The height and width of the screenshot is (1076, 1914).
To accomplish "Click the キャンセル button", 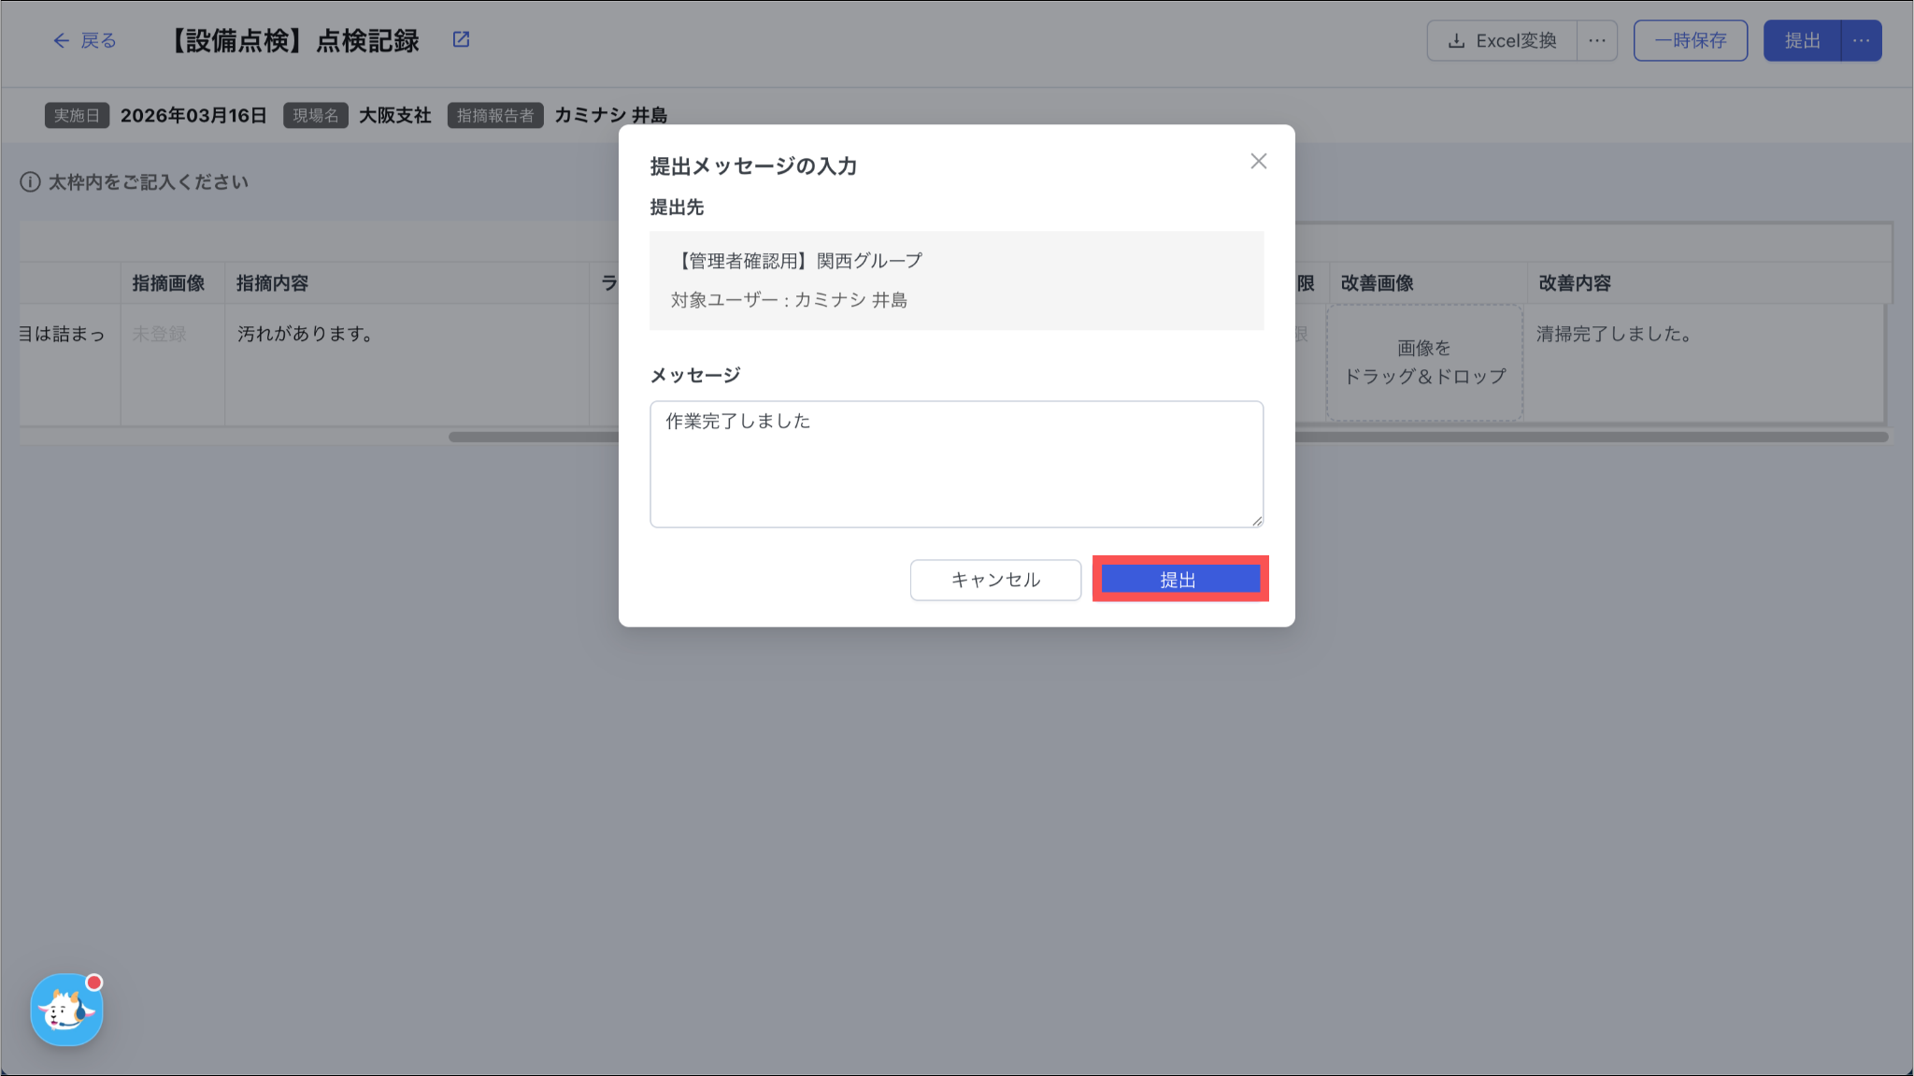I will click(x=995, y=580).
